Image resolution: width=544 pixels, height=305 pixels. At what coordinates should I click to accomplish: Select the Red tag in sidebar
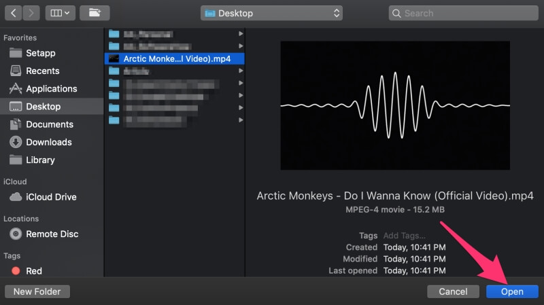[52, 270]
